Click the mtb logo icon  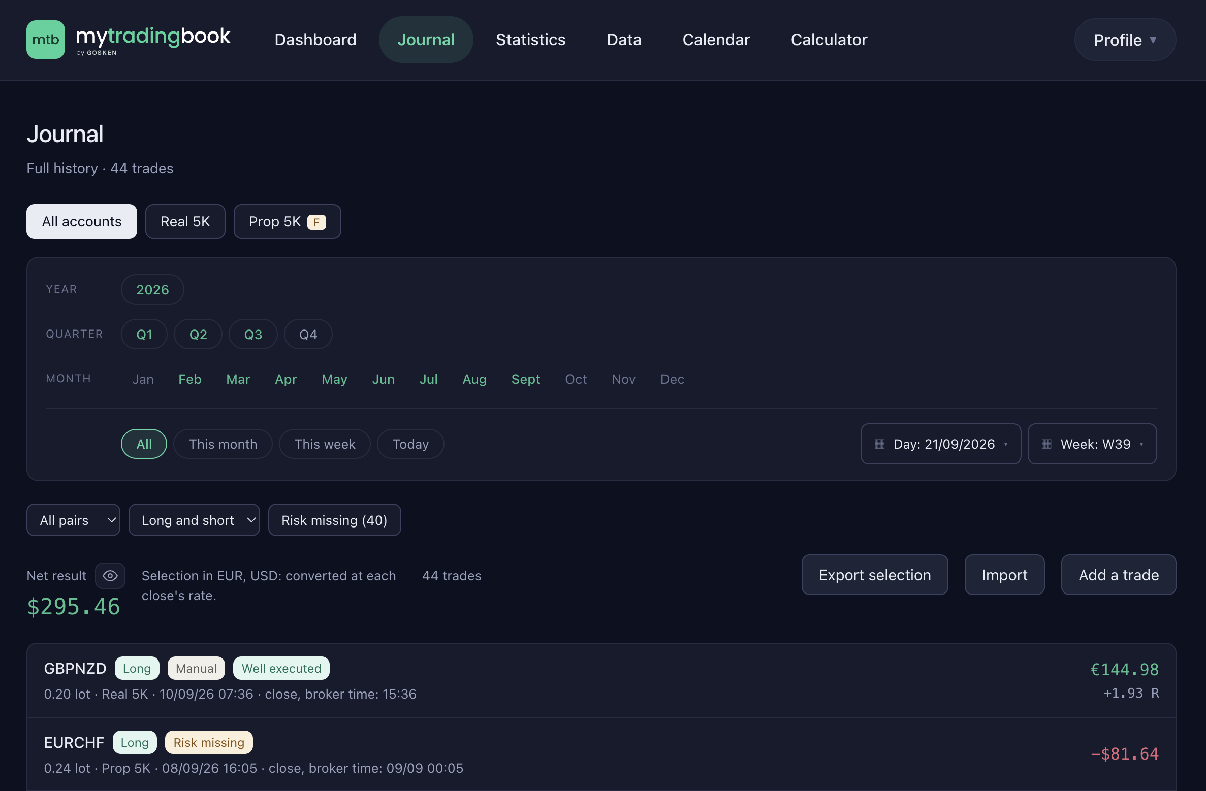pos(46,40)
